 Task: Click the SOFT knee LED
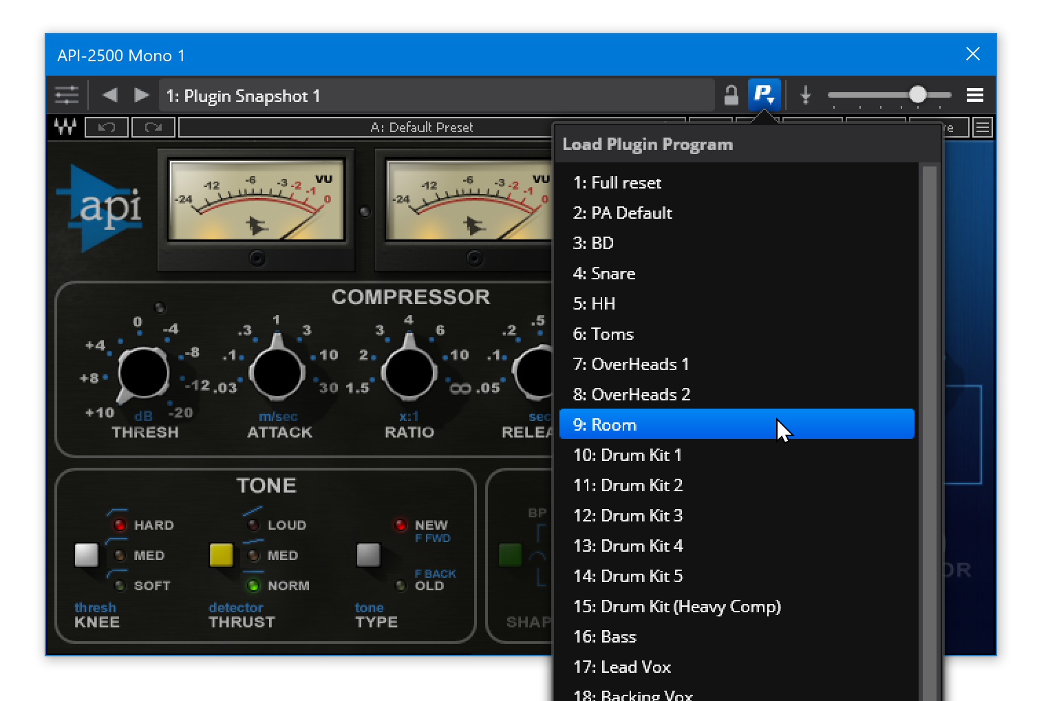tap(120, 585)
